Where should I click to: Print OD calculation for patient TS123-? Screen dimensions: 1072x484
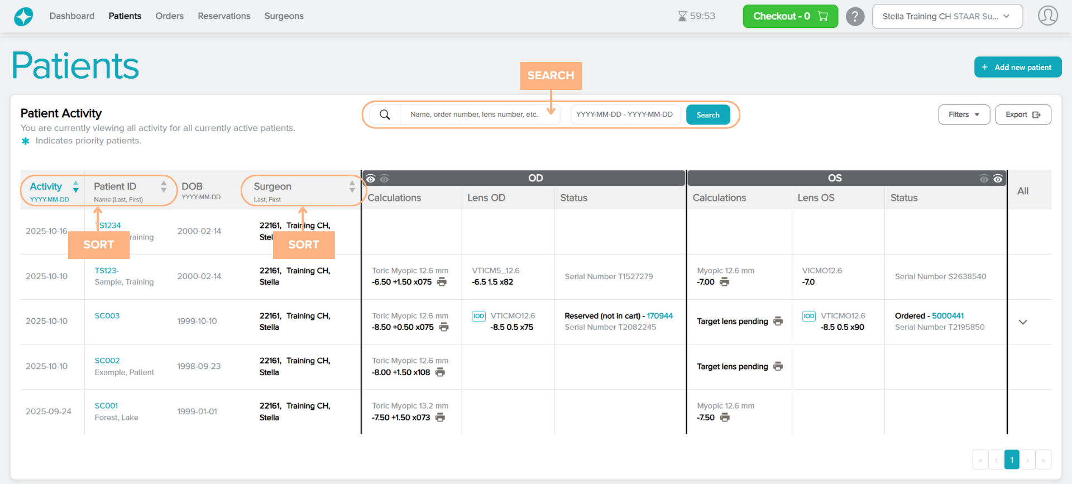442,282
